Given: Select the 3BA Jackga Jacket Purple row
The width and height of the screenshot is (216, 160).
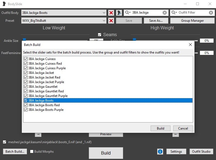Looking at the screenshot, I should click(x=108, y=82).
